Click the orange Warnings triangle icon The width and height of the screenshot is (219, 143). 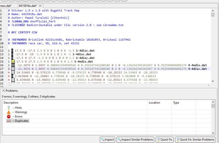9,112
